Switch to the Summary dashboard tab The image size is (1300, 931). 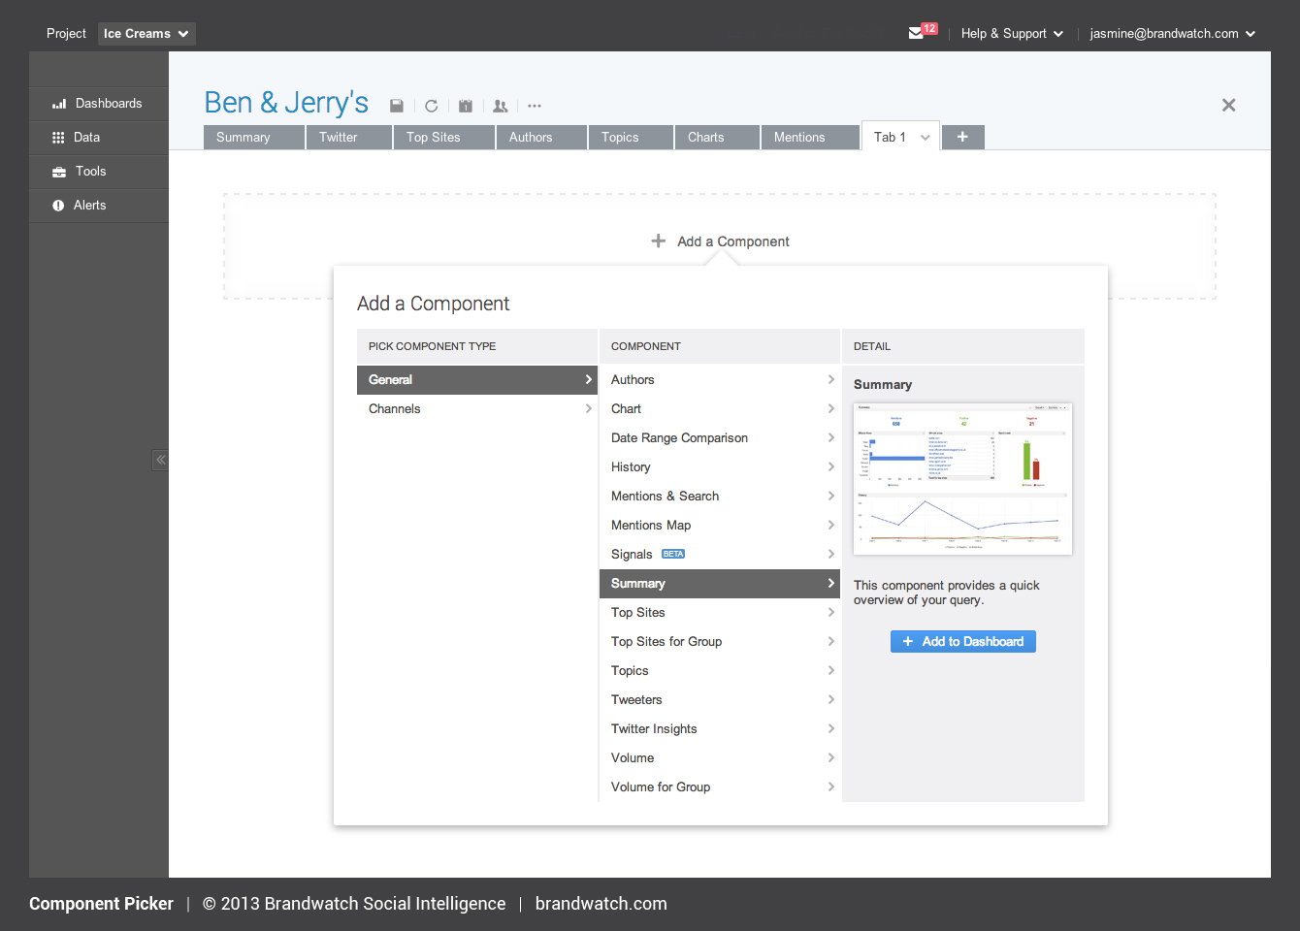coord(254,138)
